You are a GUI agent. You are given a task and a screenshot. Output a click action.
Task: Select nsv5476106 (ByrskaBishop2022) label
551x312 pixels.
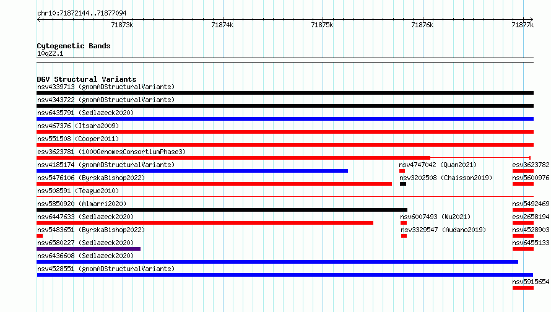tap(91, 178)
